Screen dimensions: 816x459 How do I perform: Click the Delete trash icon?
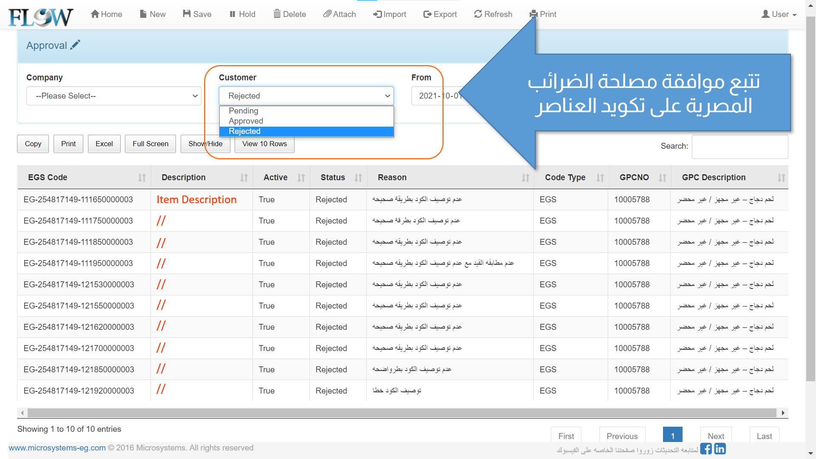coord(277,14)
